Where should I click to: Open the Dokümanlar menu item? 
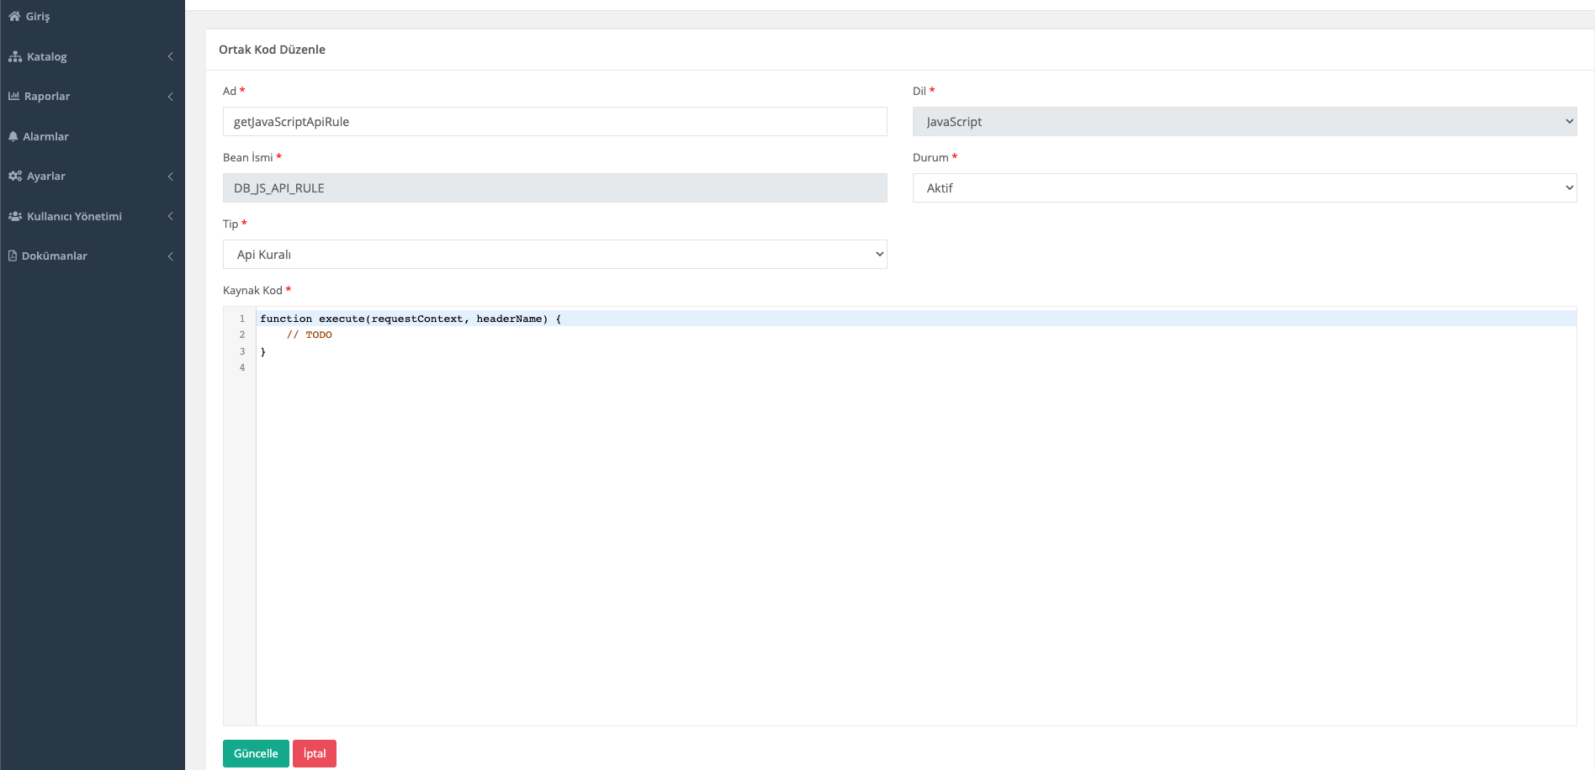click(93, 256)
